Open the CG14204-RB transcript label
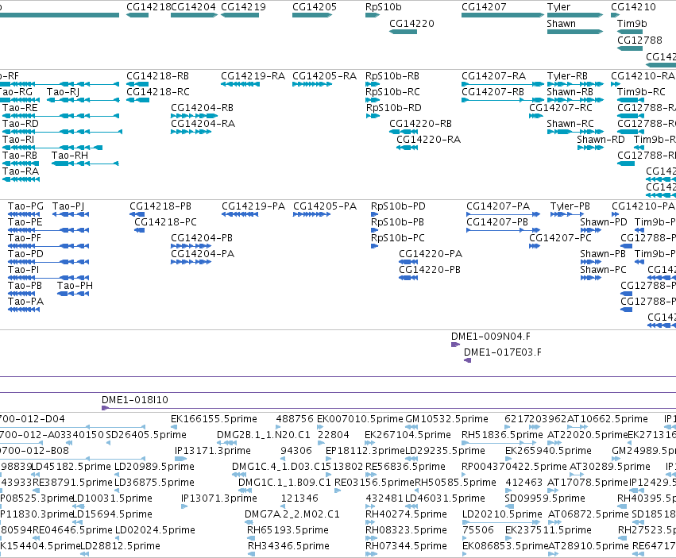Viewport: 676px width, 558px height. [203, 108]
